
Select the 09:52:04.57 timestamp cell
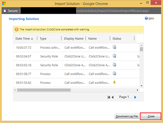tap(24, 56)
